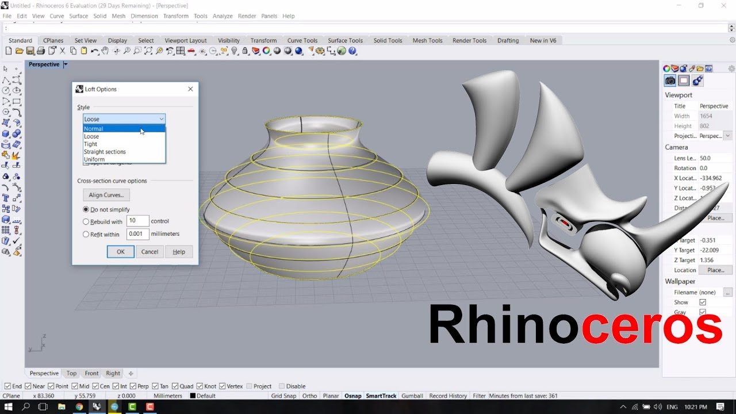Viewport: 736px width, 414px height.
Task: Click the Location Place button
Action: click(716, 270)
